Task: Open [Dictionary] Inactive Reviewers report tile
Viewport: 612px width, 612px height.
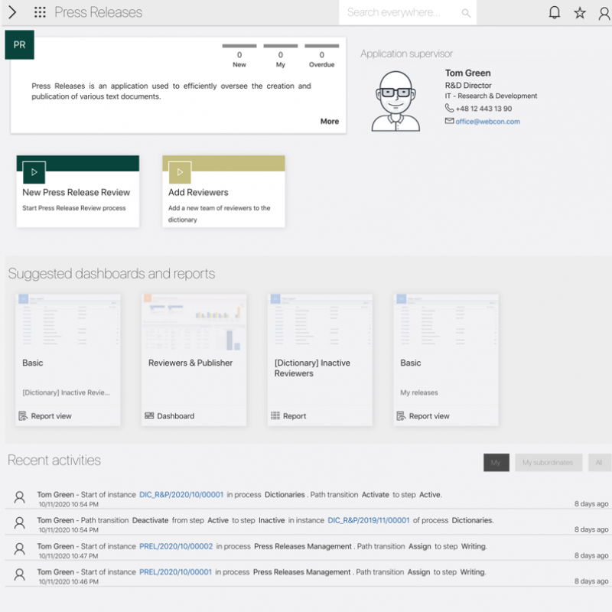Action: (x=320, y=360)
